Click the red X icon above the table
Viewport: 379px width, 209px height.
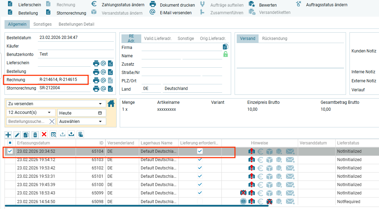point(44,135)
